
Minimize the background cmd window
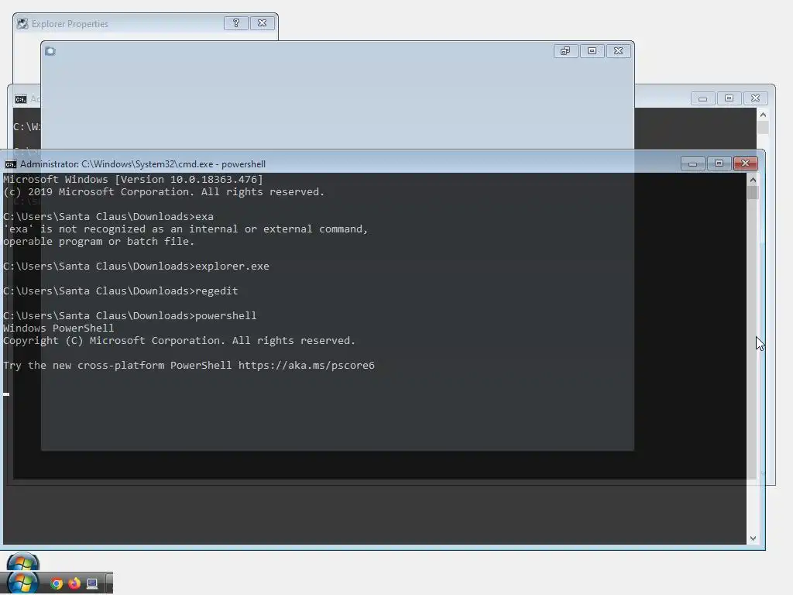(703, 98)
